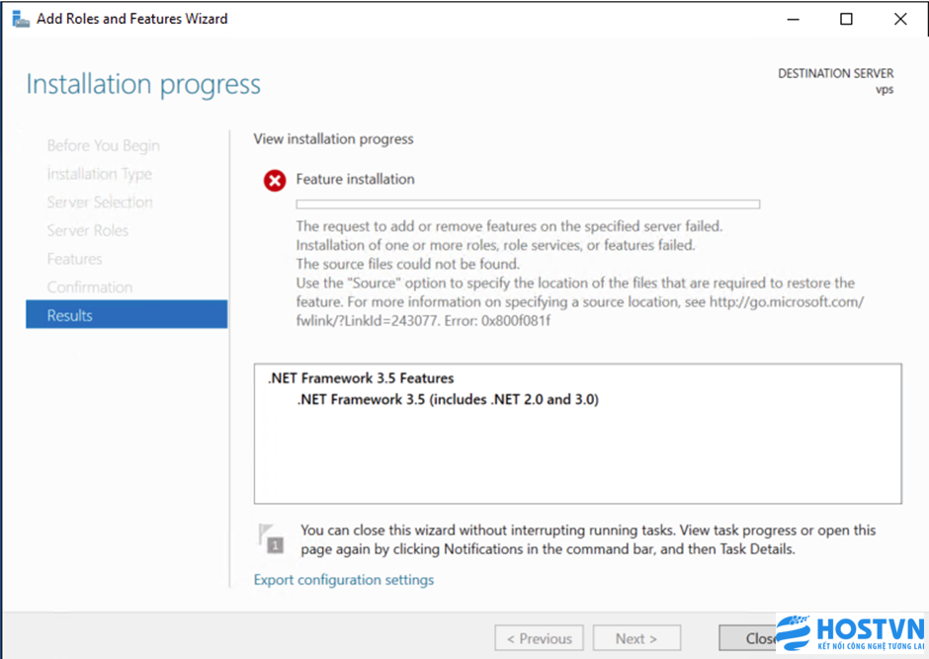Image resolution: width=929 pixels, height=659 pixels.
Task: Click the Close button in the wizard
Action: 748,639
